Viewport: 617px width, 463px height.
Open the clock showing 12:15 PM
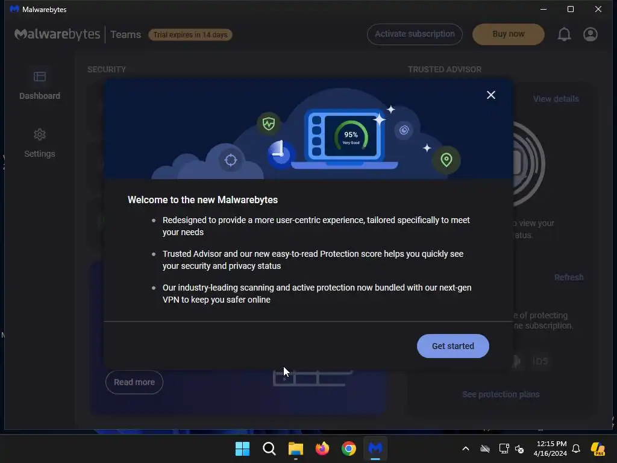coord(550,449)
